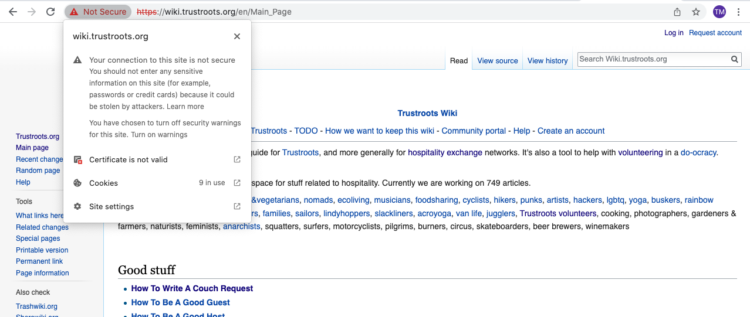The width and height of the screenshot is (750, 317).
Task: Open the external link icon for Cookies
Action: (x=237, y=183)
